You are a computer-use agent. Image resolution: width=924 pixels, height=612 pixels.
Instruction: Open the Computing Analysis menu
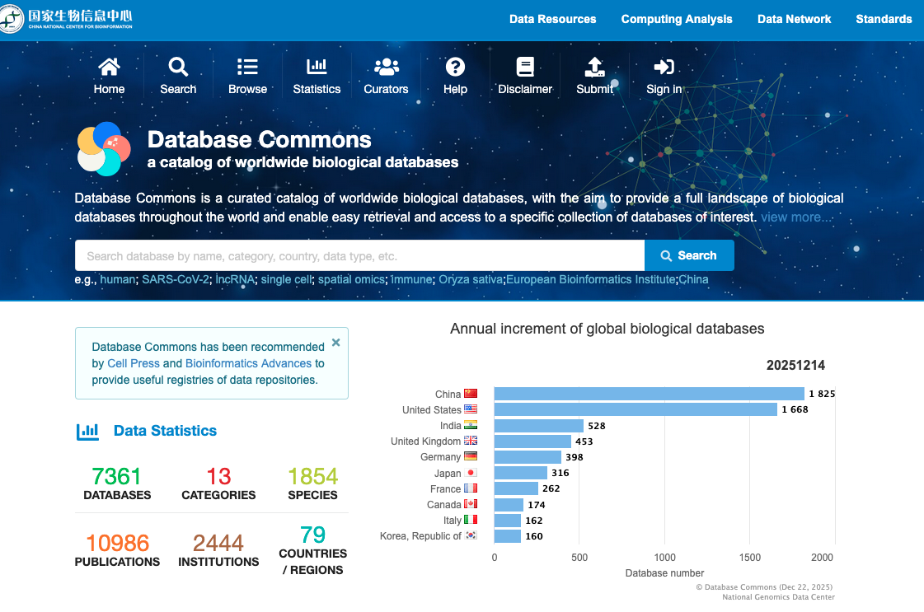[x=676, y=19]
